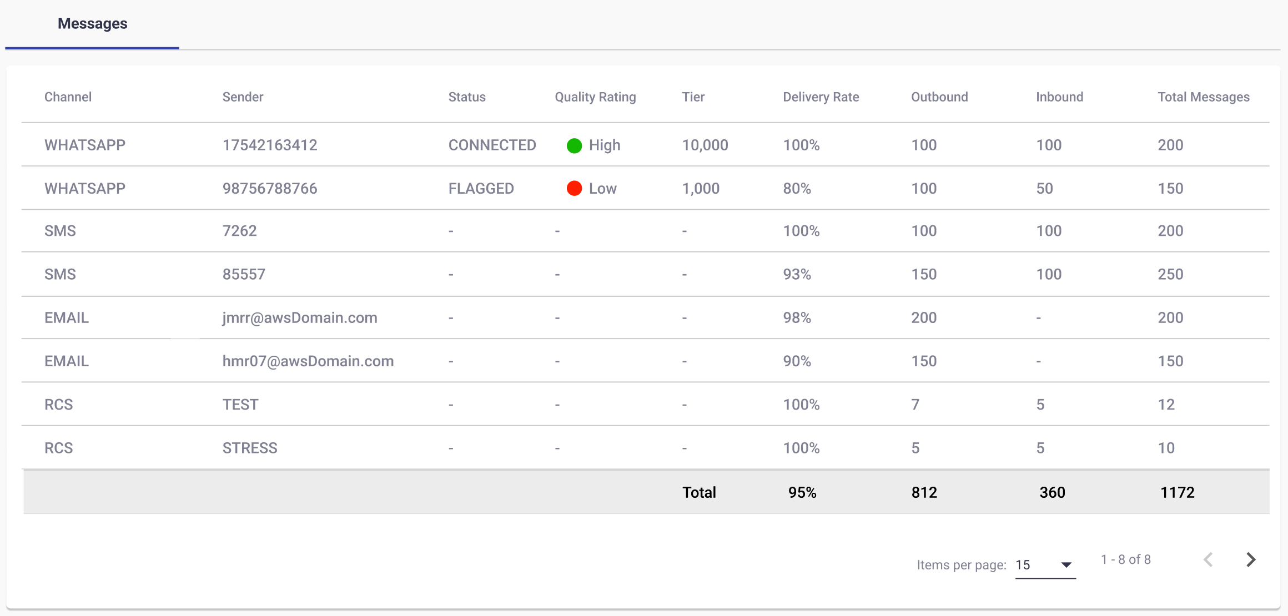Select sender 17542163412
1288x616 pixels.
click(x=270, y=145)
